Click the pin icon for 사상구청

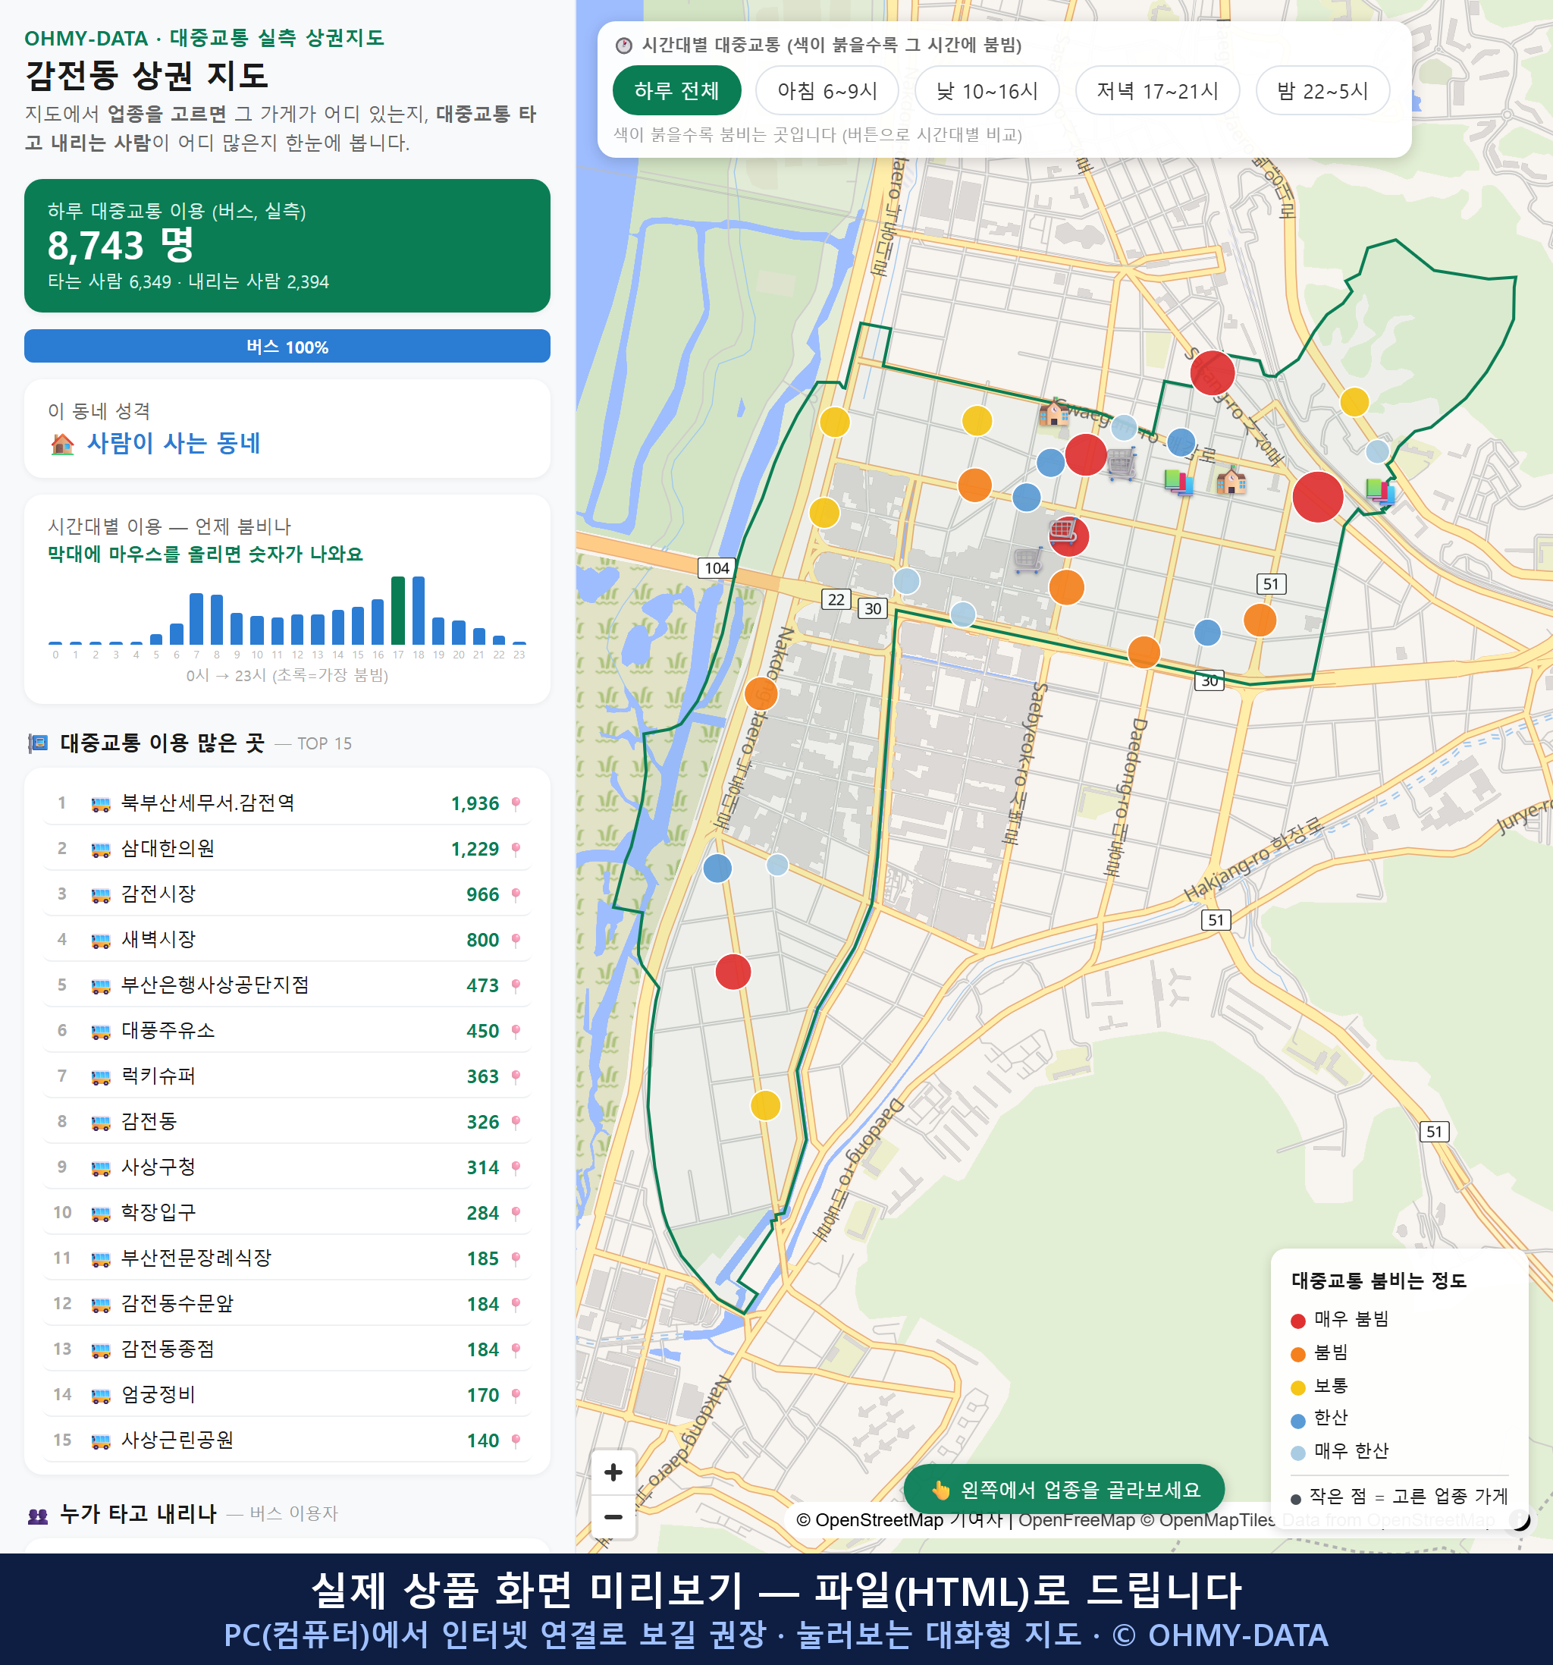point(516,1167)
